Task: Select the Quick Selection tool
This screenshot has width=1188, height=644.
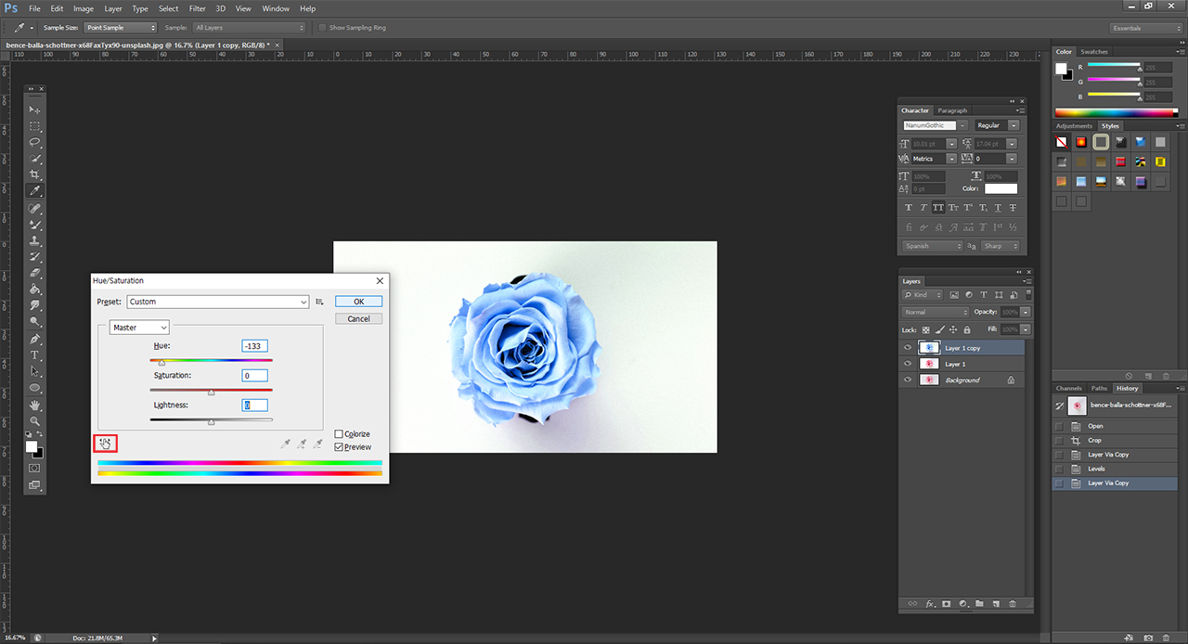Action: 35,159
